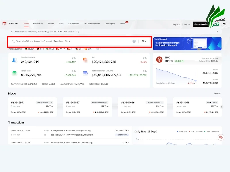Open OKX Earn producer chevron
This screenshot has width=230, height=172.
[217, 103]
